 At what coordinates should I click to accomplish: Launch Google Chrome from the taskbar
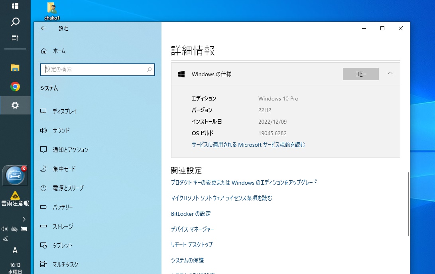(15, 87)
